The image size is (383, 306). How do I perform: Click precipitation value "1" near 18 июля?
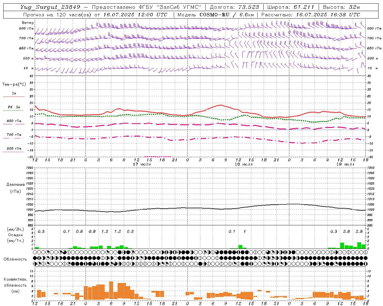point(244,232)
